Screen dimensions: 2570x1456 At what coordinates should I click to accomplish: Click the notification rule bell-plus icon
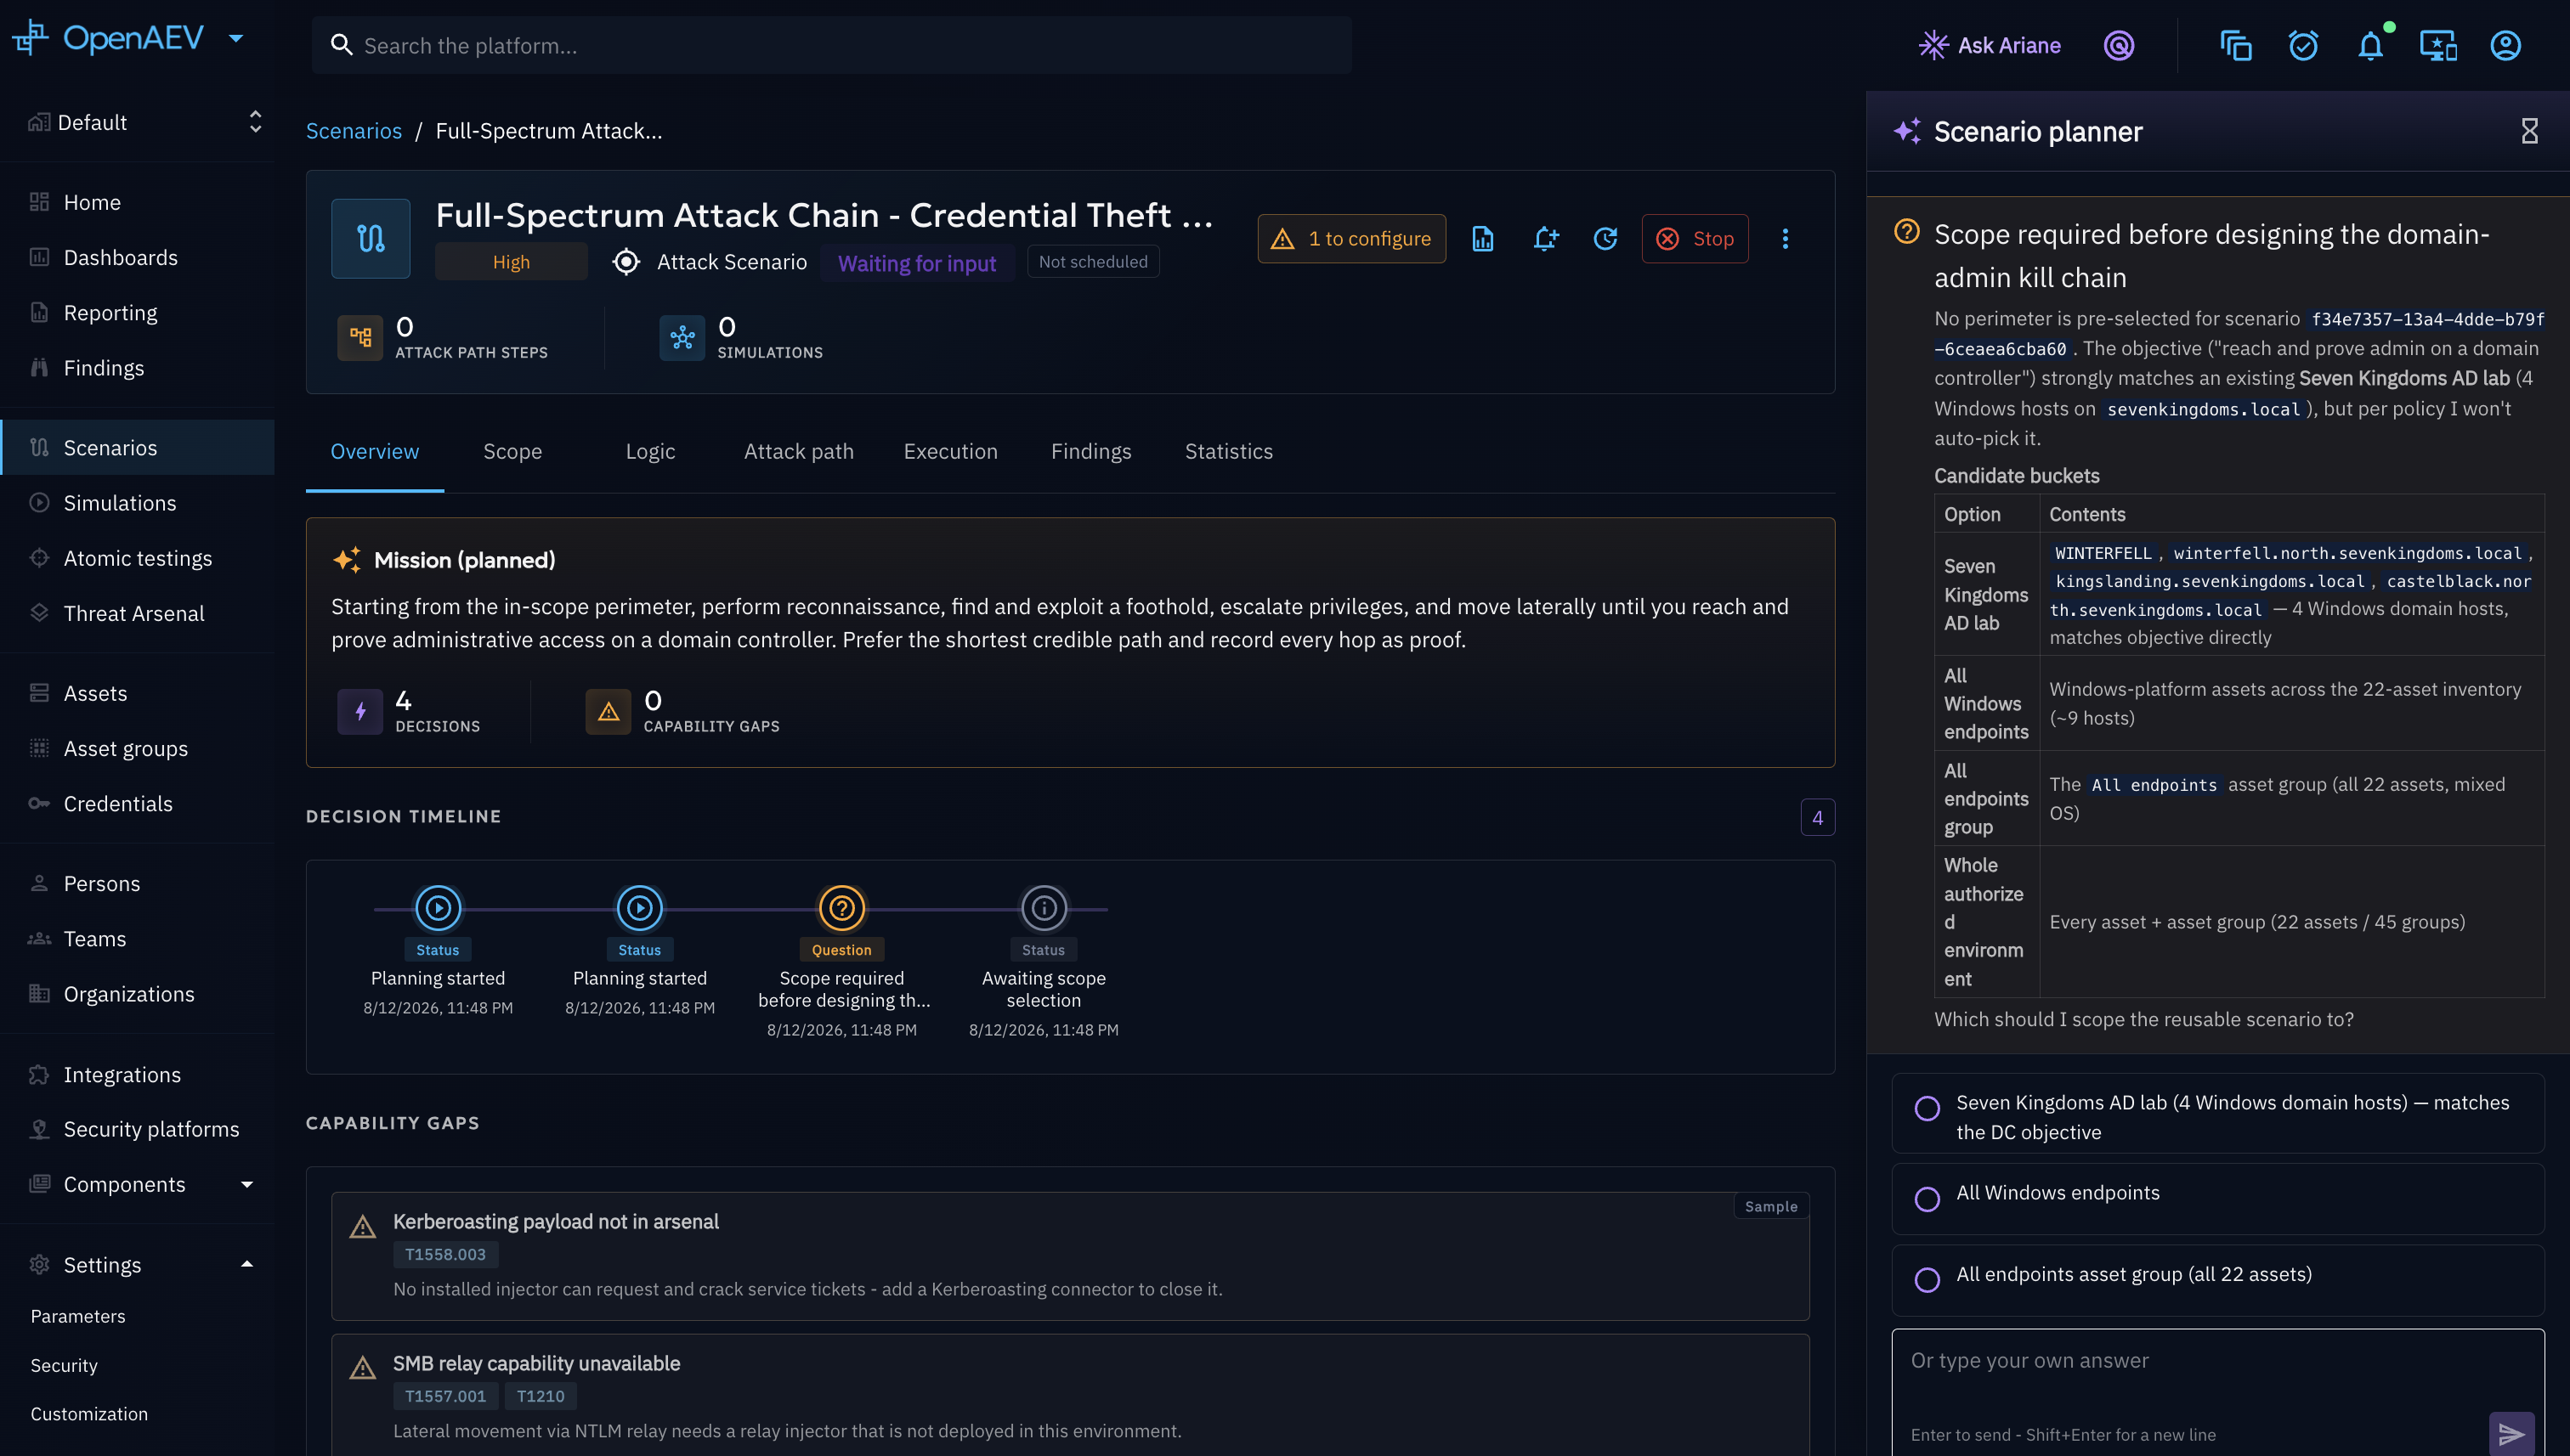1544,238
